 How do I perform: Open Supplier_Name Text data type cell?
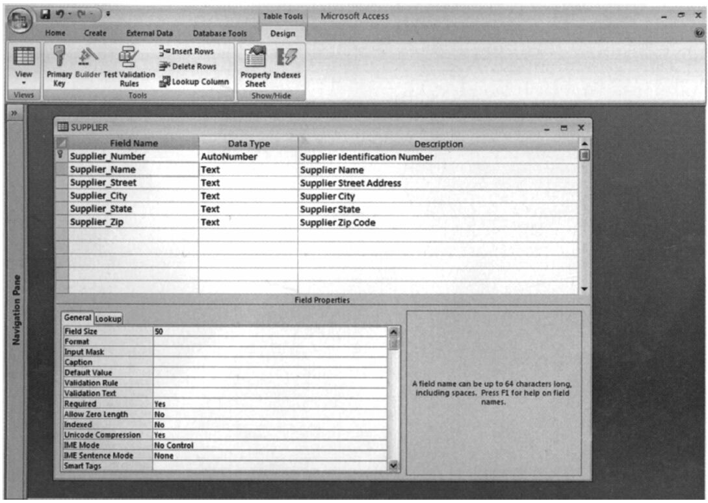click(x=248, y=169)
